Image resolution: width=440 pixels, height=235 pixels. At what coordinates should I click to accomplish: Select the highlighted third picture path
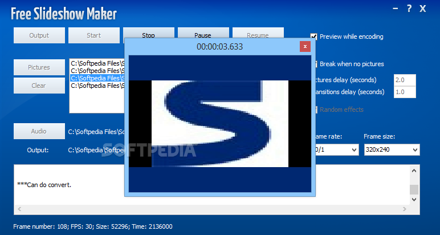click(97, 78)
